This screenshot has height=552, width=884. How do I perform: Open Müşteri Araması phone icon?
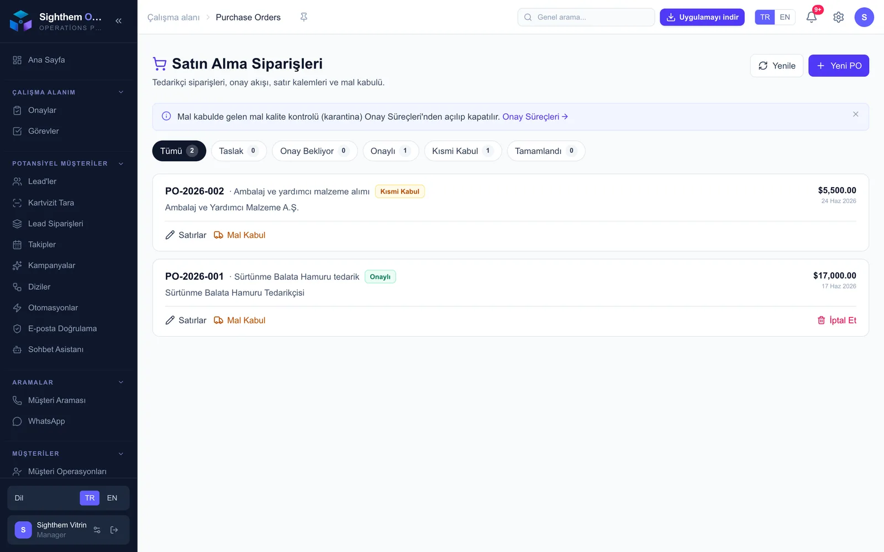click(x=17, y=401)
